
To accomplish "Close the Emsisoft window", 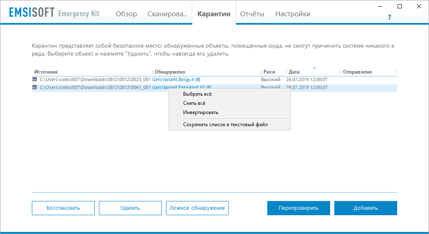I will [419, 6].
